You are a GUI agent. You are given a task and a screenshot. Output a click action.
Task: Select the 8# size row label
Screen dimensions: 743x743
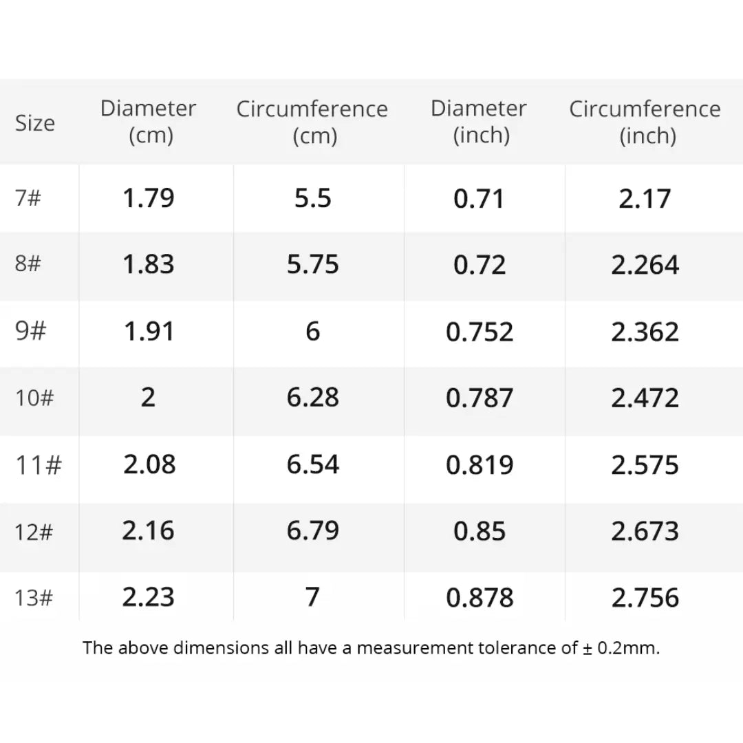pyautogui.click(x=28, y=265)
